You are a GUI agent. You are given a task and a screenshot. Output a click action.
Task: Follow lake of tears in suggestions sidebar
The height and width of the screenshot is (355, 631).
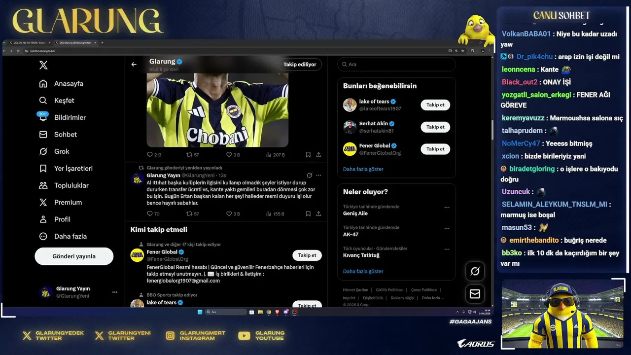click(x=435, y=105)
